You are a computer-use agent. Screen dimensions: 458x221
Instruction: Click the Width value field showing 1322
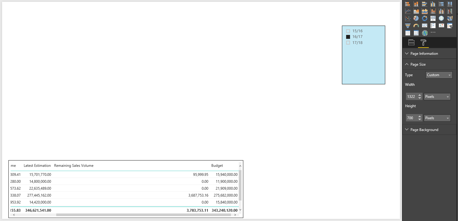pos(411,97)
